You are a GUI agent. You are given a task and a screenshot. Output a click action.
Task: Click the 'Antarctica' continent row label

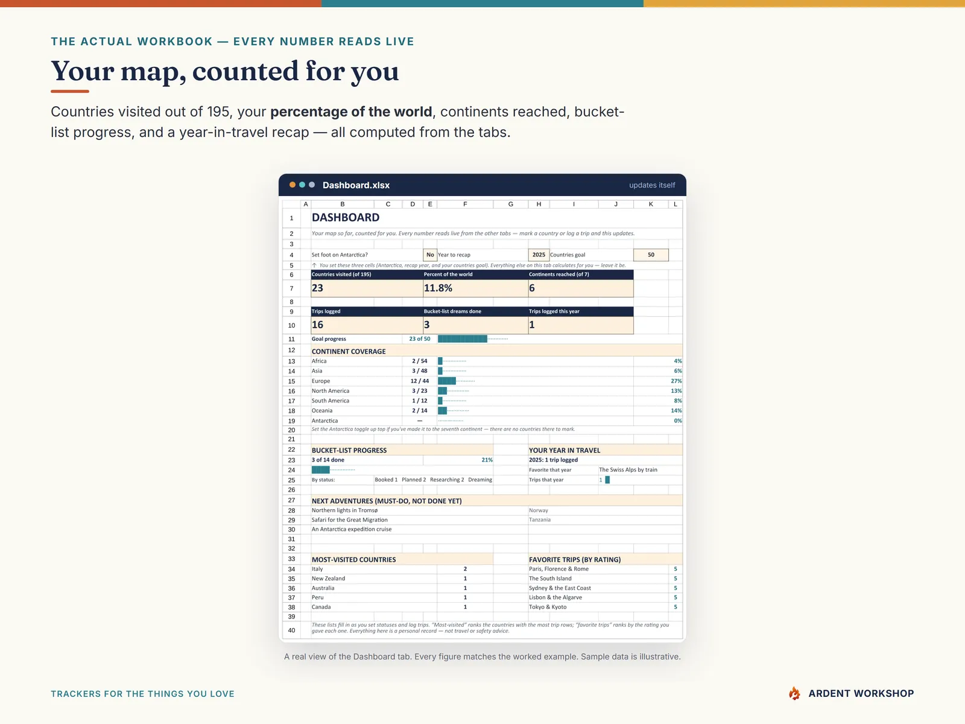pyautogui.click(x=324, y=421)
